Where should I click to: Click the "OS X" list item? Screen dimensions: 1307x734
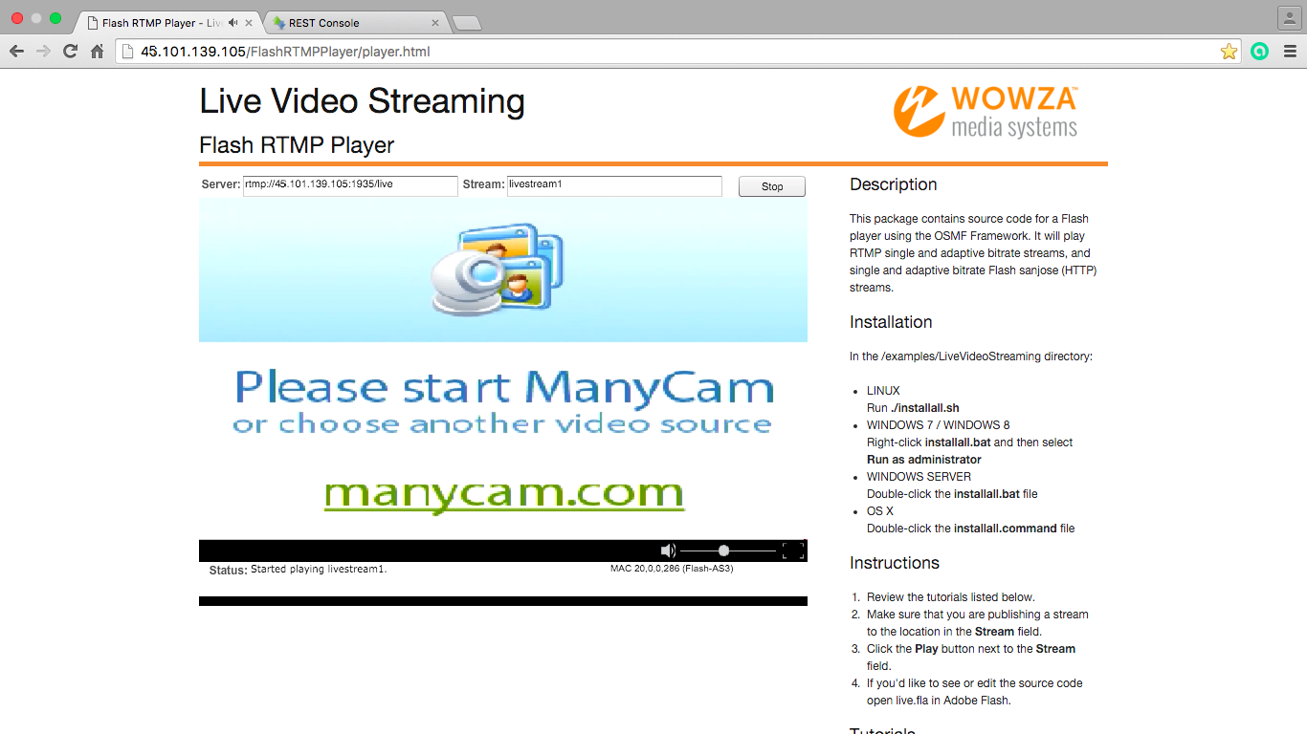coord(880,511)
